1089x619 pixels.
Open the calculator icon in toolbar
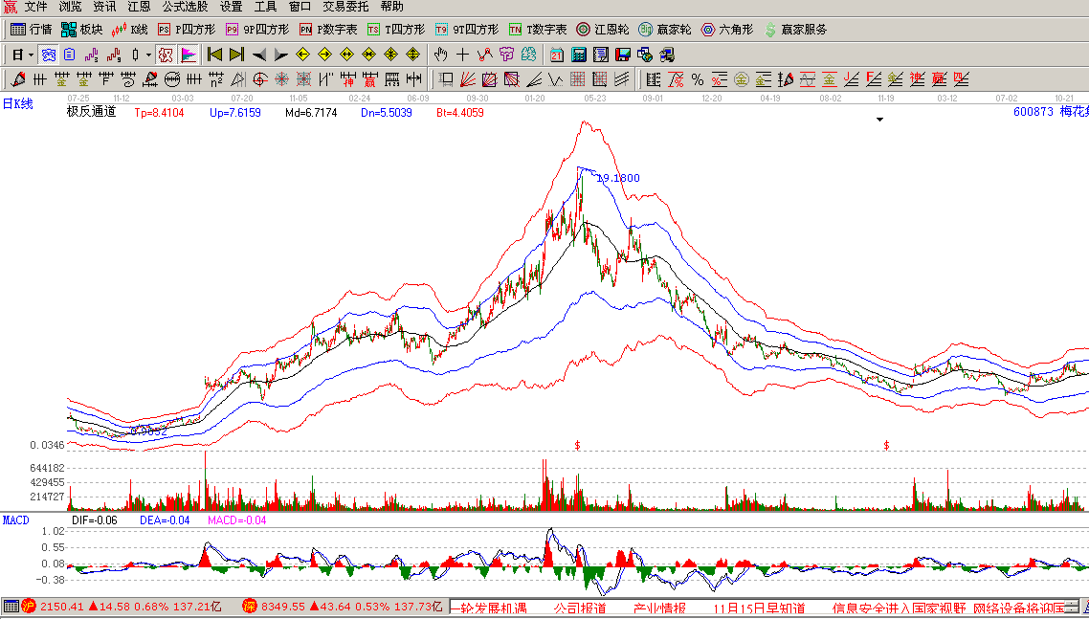click(580, 55)
